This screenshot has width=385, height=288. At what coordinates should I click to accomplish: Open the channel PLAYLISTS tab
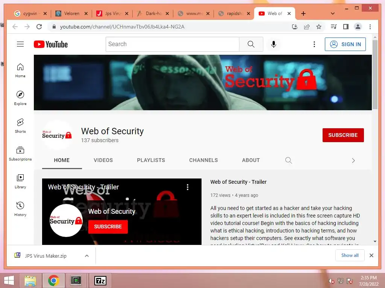point(151,160)
